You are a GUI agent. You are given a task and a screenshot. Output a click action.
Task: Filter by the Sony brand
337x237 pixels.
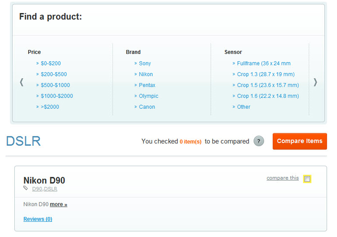click(x=145, y=63)
